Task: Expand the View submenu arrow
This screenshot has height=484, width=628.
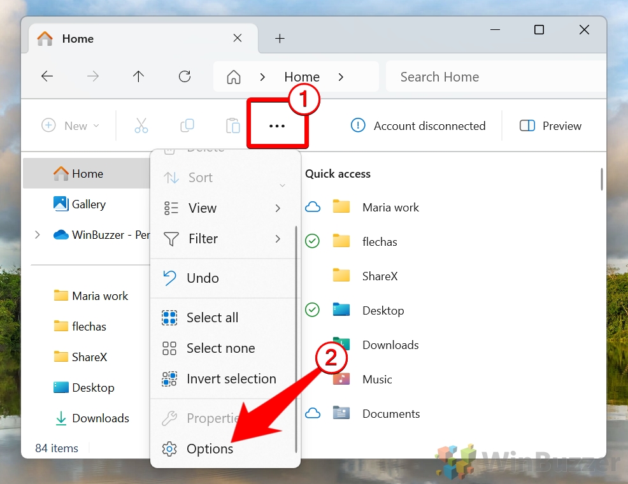Action: click(x=278, y=208)
